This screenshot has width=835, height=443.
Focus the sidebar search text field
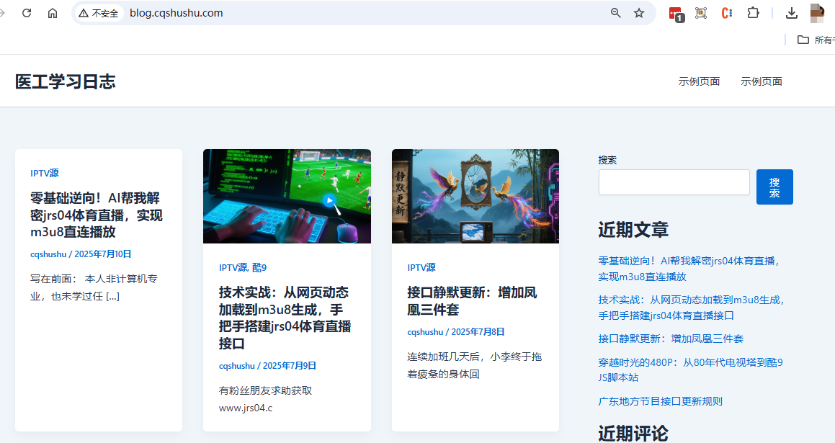674,182
